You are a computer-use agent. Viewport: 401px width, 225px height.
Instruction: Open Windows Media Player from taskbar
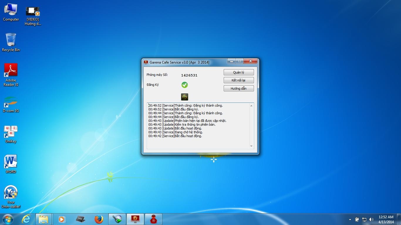(62, 219)
